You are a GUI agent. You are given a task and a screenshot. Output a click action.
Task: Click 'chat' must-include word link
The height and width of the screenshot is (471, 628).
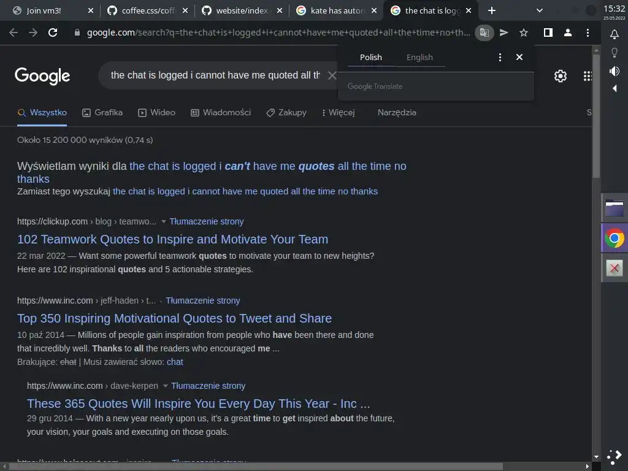(x=175, y=362)
